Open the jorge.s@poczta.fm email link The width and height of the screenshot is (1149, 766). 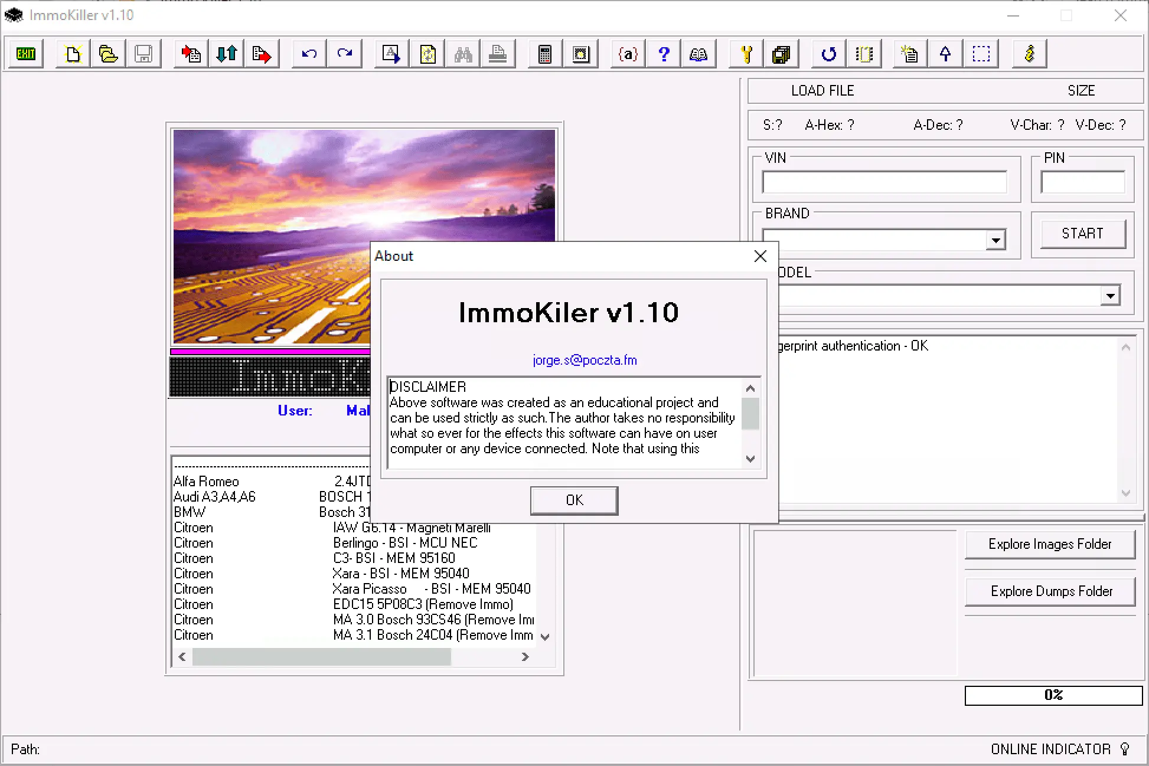coord(585,360)
